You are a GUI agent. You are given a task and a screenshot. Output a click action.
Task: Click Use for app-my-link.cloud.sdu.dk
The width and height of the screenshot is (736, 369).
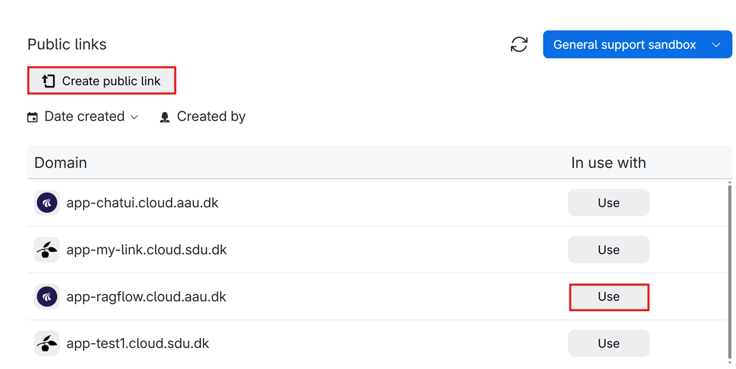click(608, 250)
